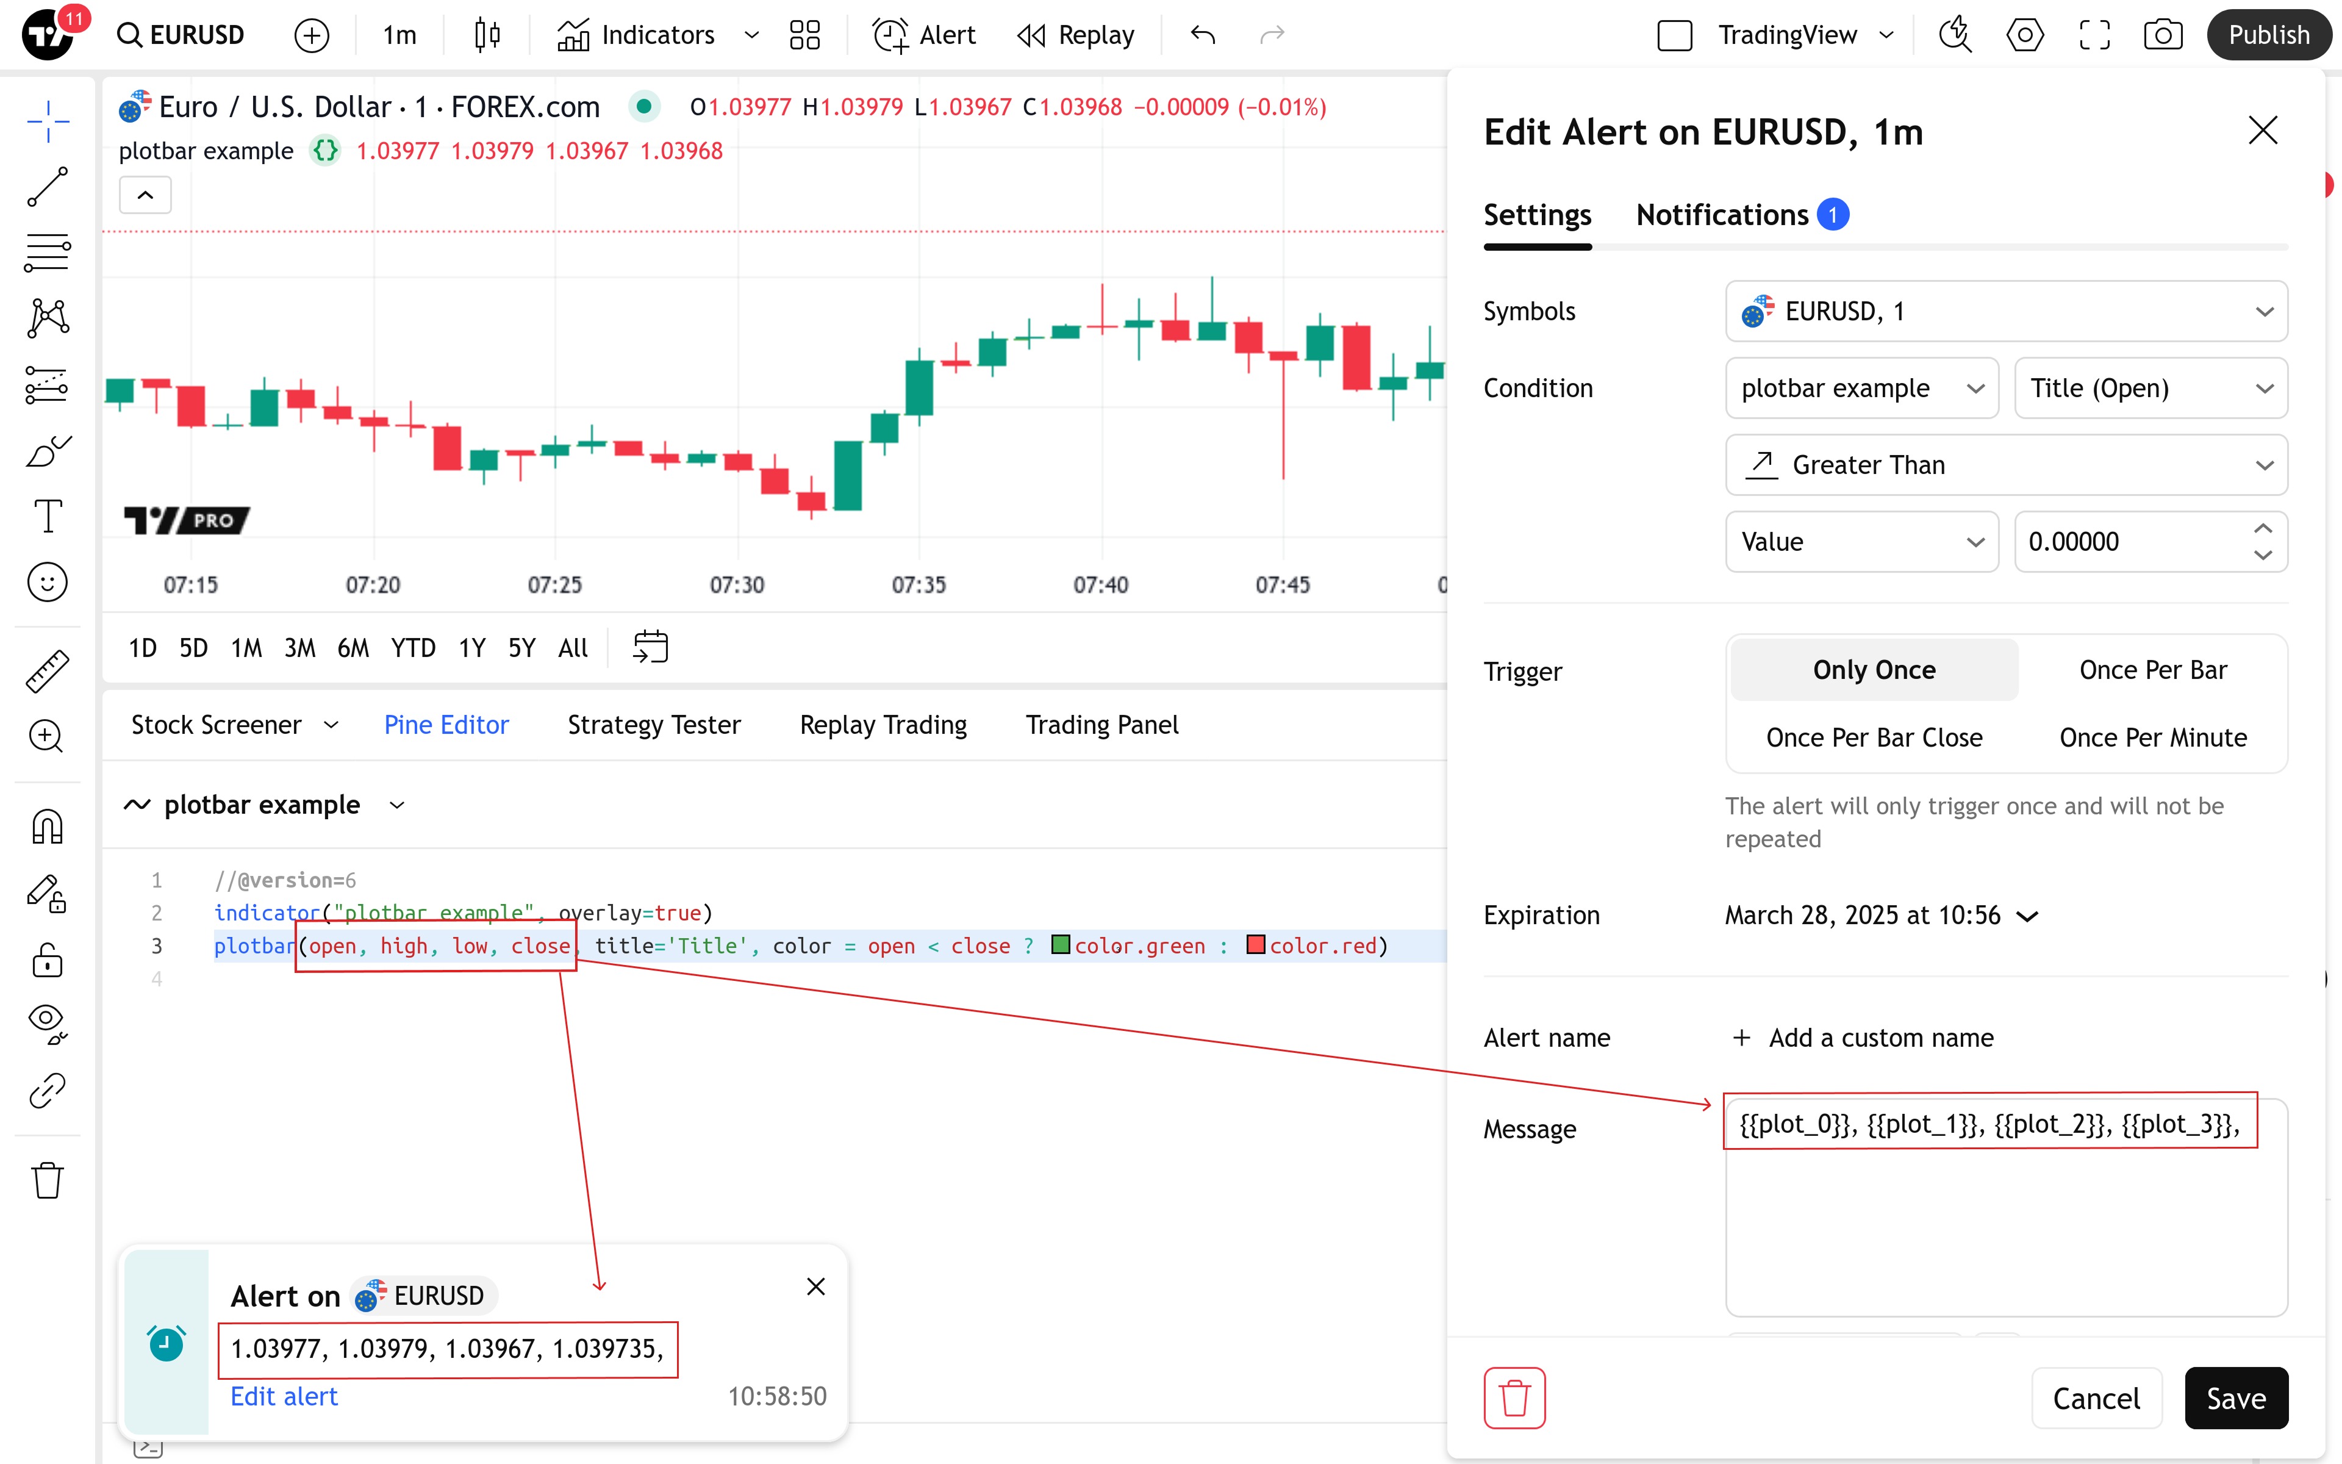Screen dimensions: 2342x1464
Task: Enable the magnet mode icon
Action: pos(48,827)
